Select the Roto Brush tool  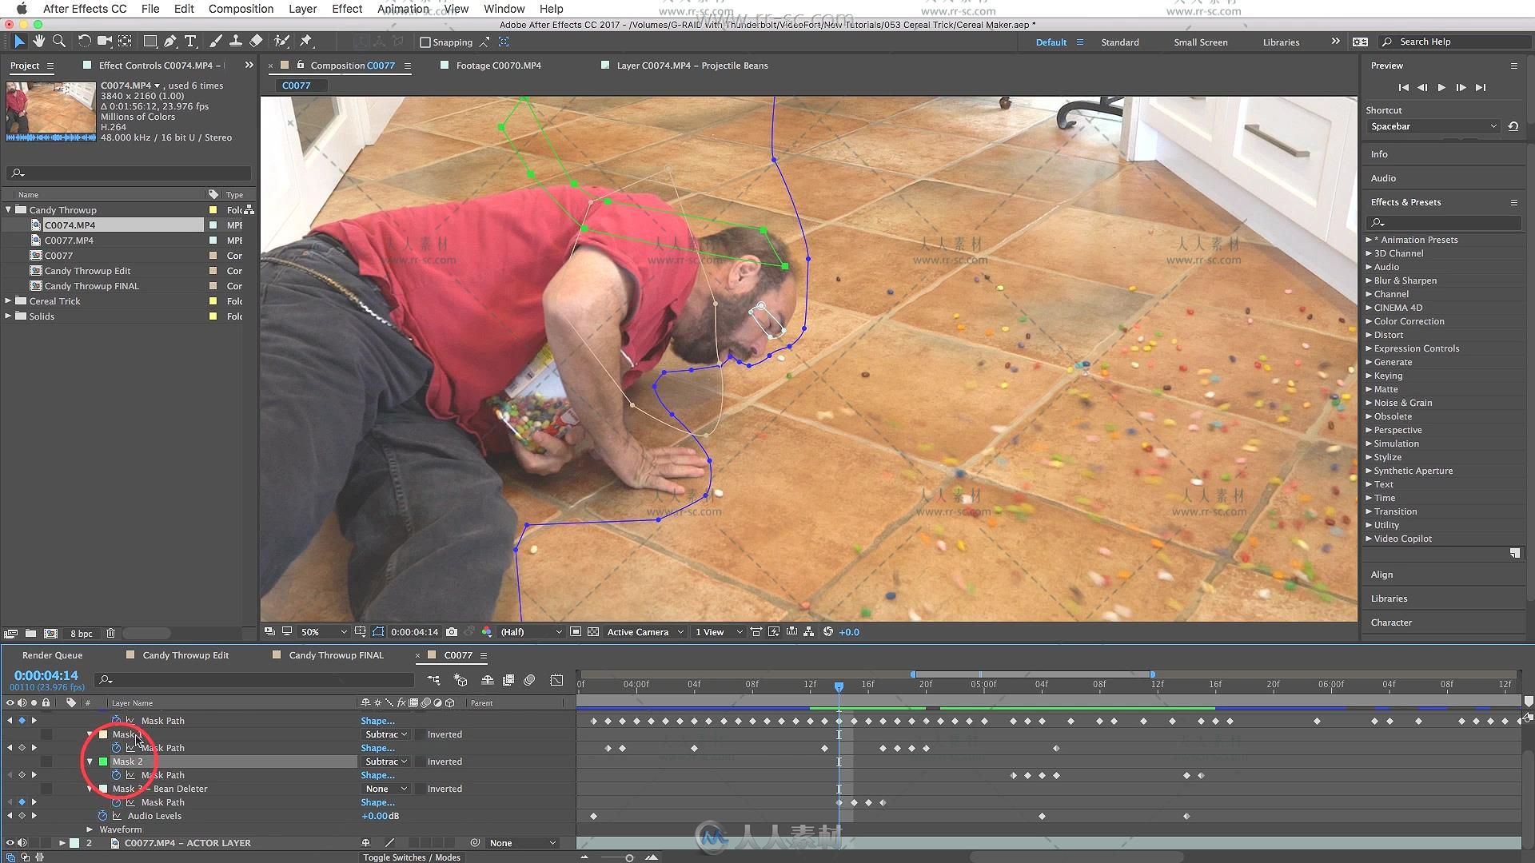point(281,42)
